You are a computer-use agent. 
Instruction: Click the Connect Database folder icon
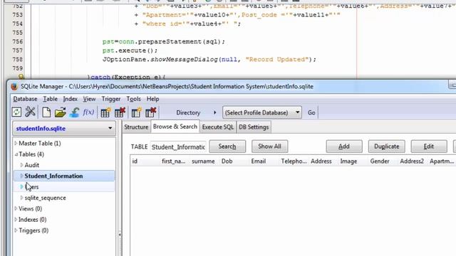coord(60,112)
